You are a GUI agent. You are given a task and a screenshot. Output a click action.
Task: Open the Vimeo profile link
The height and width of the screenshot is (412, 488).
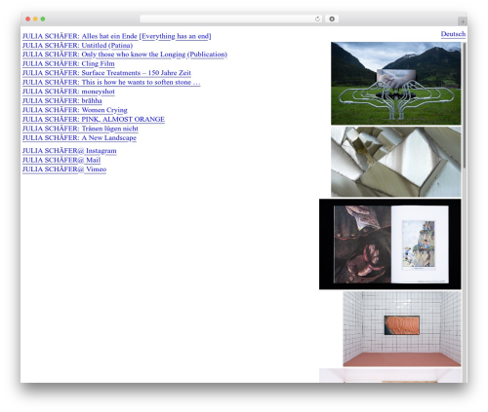[x=64, y=169]
